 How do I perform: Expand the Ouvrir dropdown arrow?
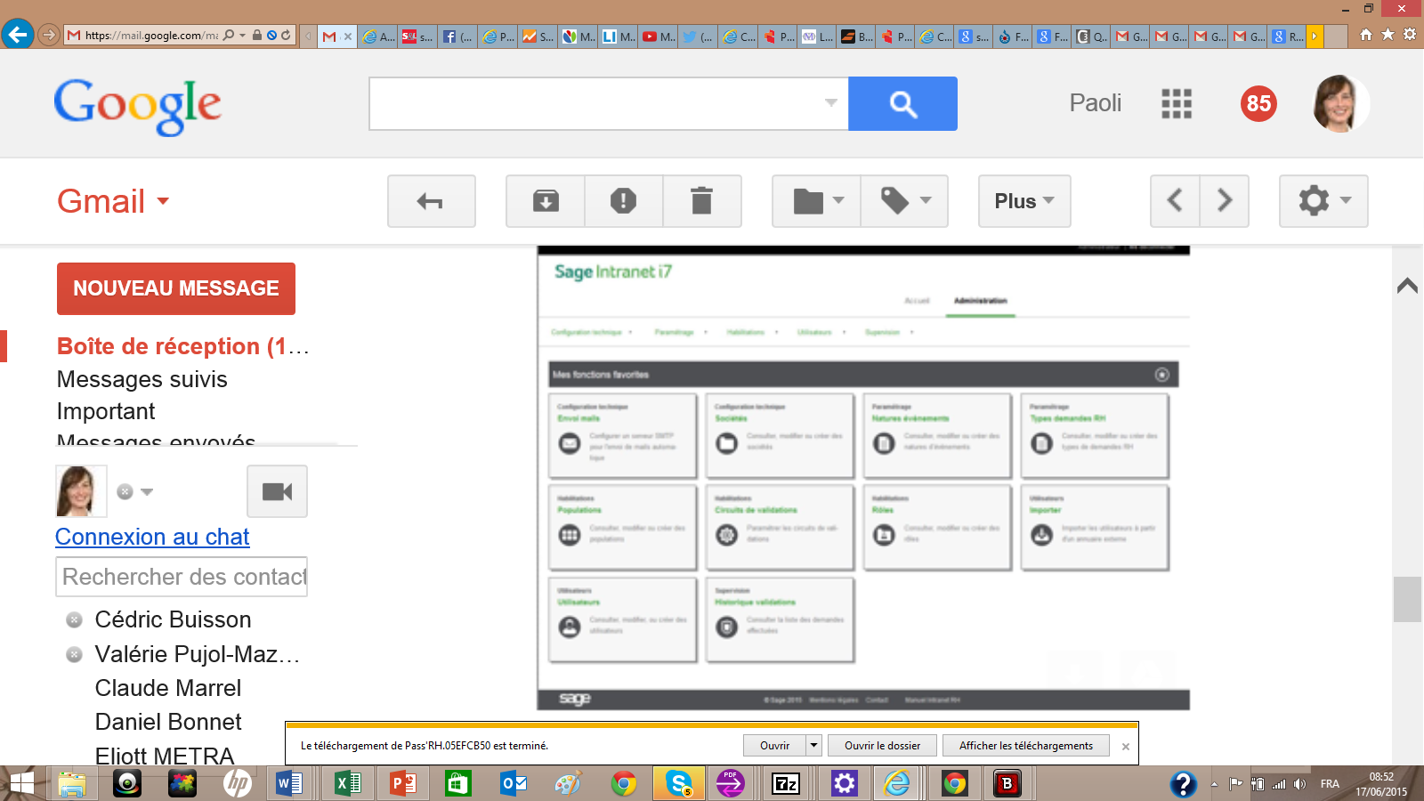pos(813,746)
